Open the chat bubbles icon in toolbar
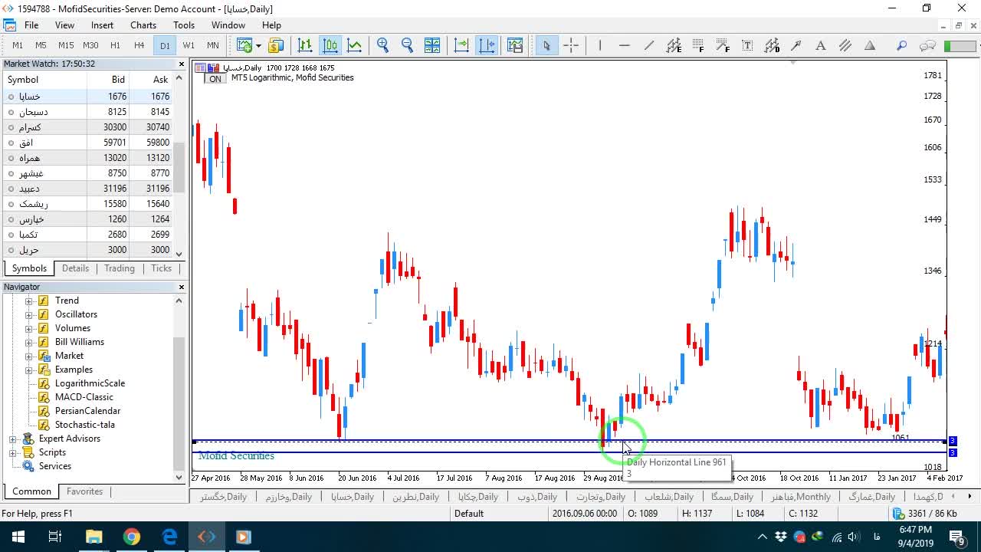The height and width of the screenshot is (552, 981). click(927, 45)
